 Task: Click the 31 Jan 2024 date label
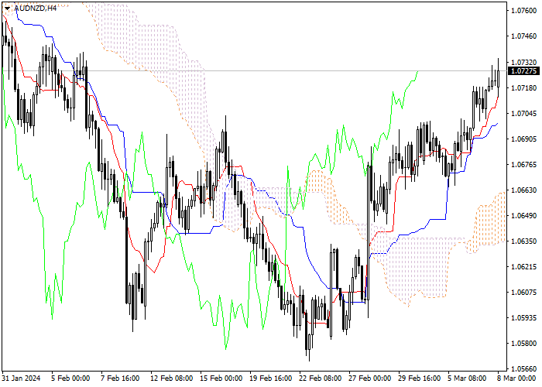tap(21, 378)
